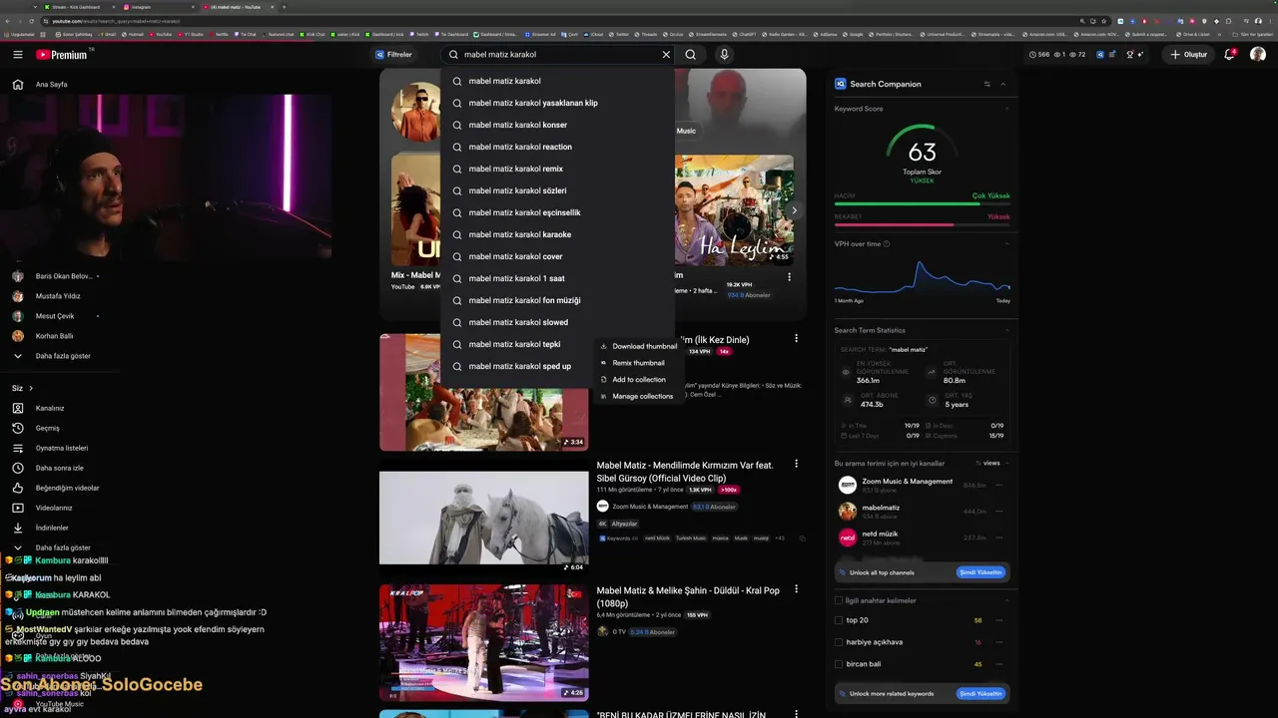Collapse the Search Term Statistics section
Screen dimensions: 1278x718
pyautogui.click(x=1006, y=330)
